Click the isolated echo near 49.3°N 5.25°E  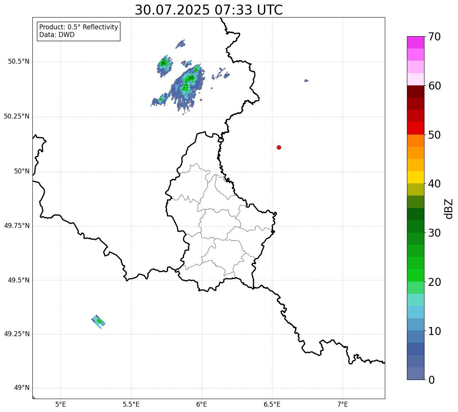[99, 322]
